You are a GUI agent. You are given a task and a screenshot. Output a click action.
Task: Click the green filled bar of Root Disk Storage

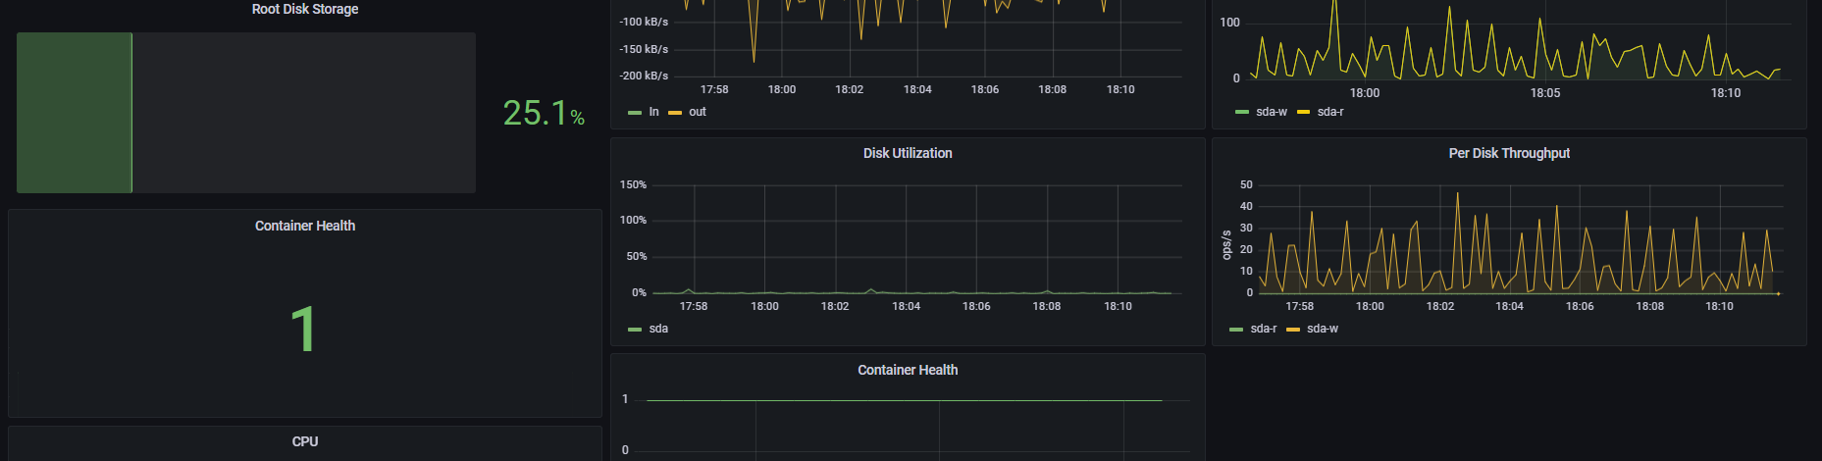[x=75, y=113]
